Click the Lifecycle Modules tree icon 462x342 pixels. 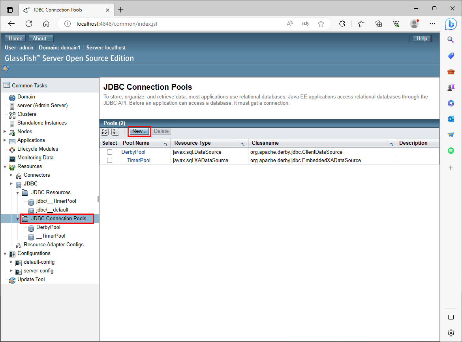pos(12,149)
